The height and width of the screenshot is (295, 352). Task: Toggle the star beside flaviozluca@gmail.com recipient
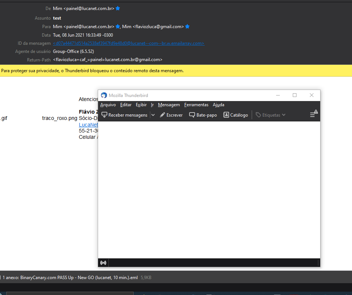pyautogui.click(x=187, y=26)
